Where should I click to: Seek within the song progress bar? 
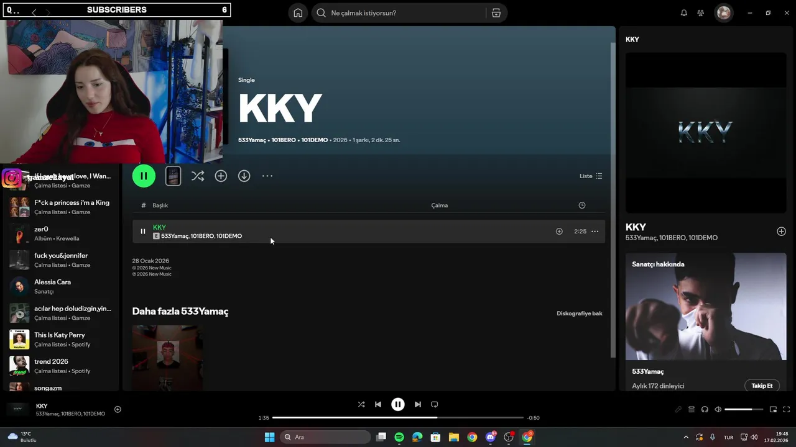(x=398, y=418)
